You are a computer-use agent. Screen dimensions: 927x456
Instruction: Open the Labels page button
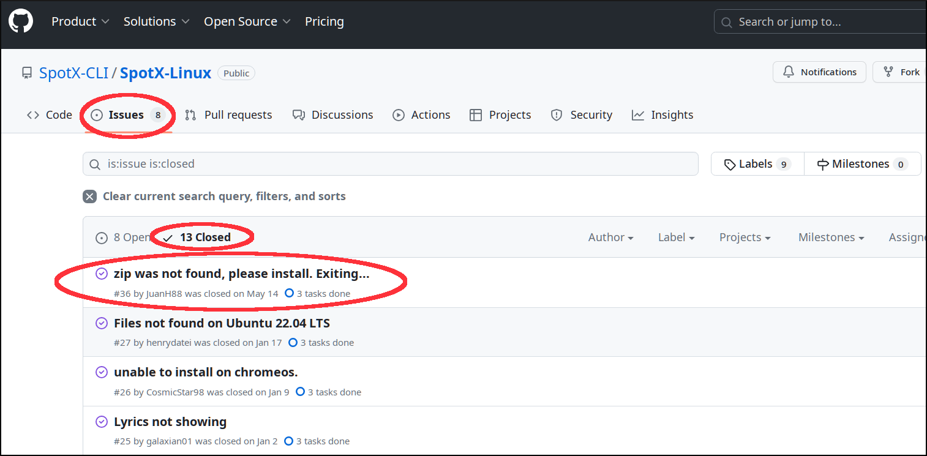757,164
